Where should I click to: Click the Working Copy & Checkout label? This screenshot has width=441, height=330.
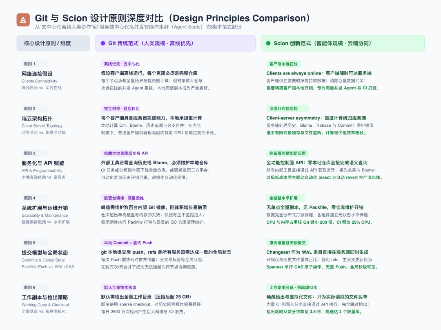(x=45, y=304)
